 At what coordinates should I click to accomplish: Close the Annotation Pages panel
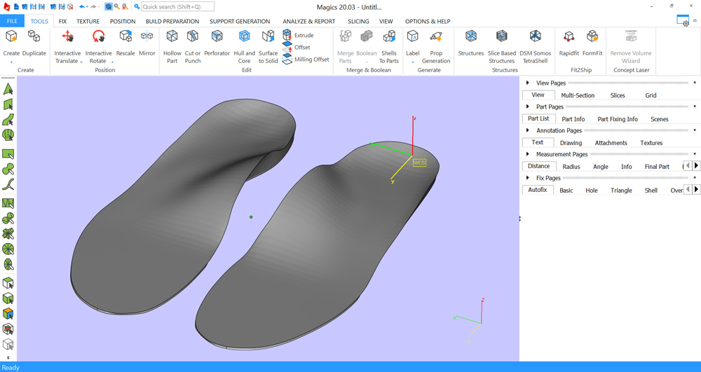click(695, 130)
